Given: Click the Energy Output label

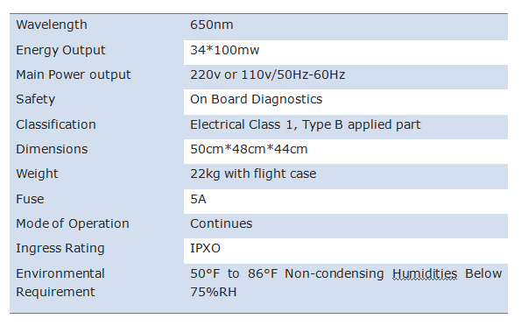Looking at the screenshot, I should pos(60,50).
